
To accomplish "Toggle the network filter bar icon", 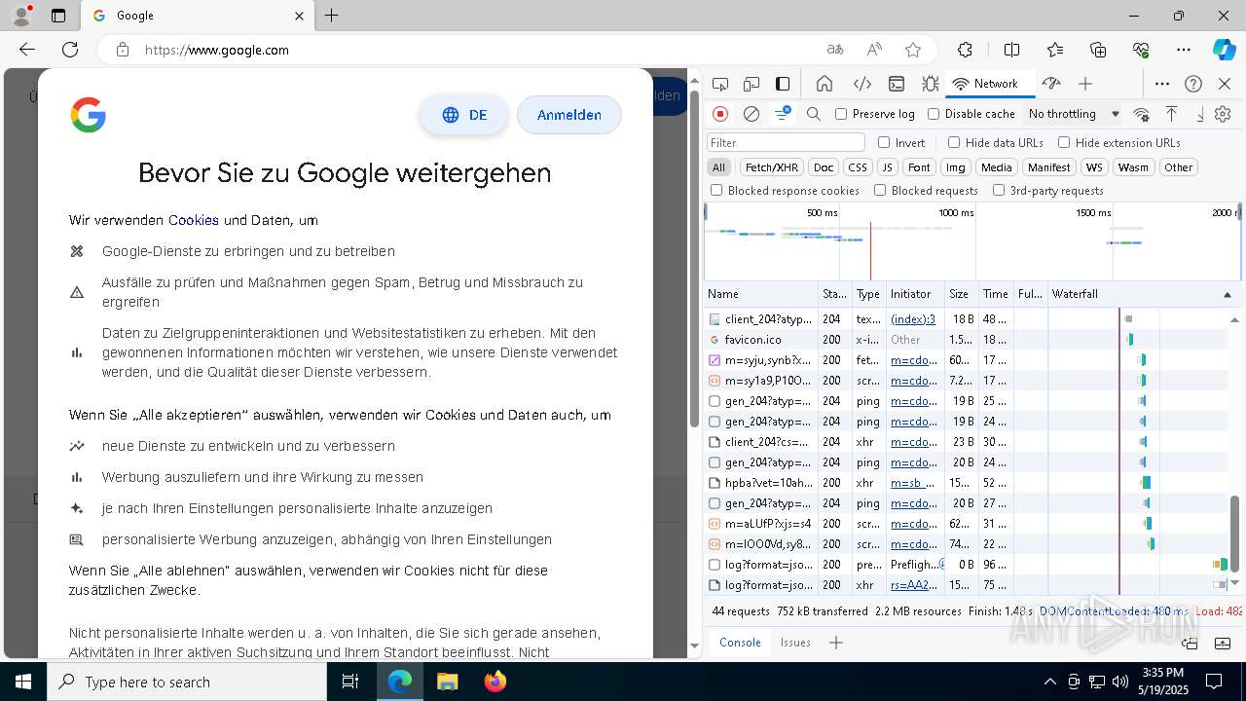I will (x=783, y=114).
